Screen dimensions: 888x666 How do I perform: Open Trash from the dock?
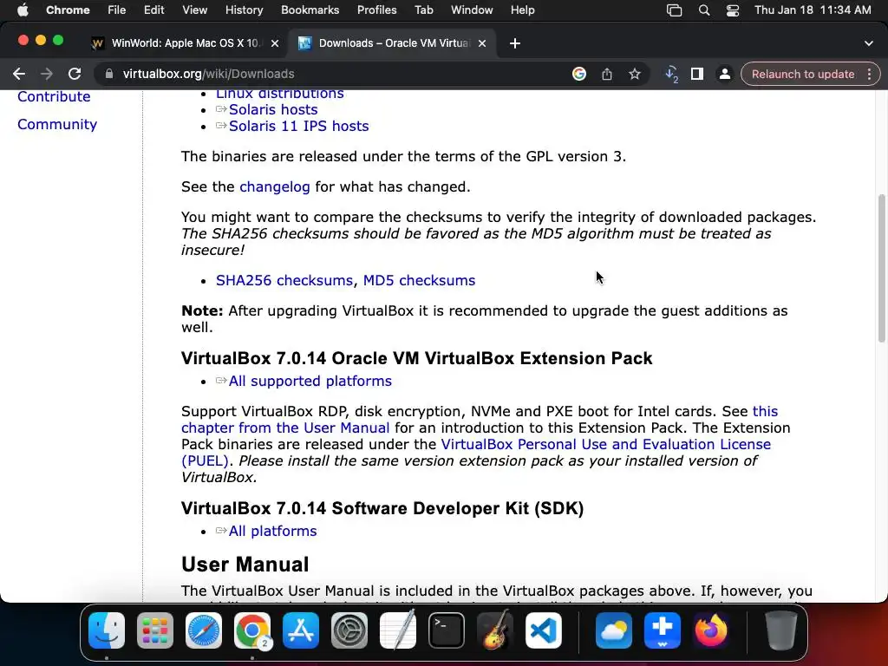coord(781,630)
